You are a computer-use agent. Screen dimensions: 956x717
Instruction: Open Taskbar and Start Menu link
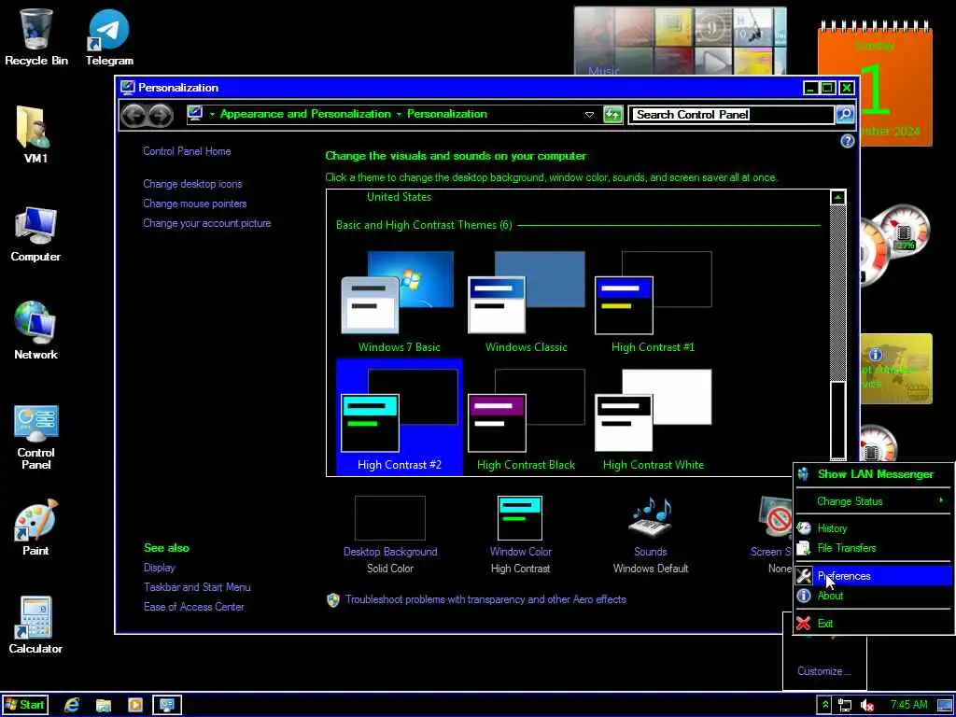click(x=197, y=587)
